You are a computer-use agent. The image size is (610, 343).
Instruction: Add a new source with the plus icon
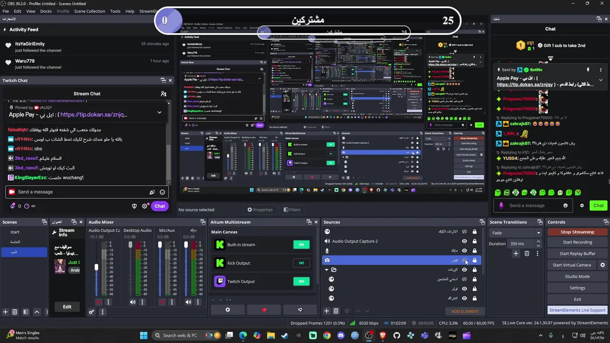tap(327, 311)
